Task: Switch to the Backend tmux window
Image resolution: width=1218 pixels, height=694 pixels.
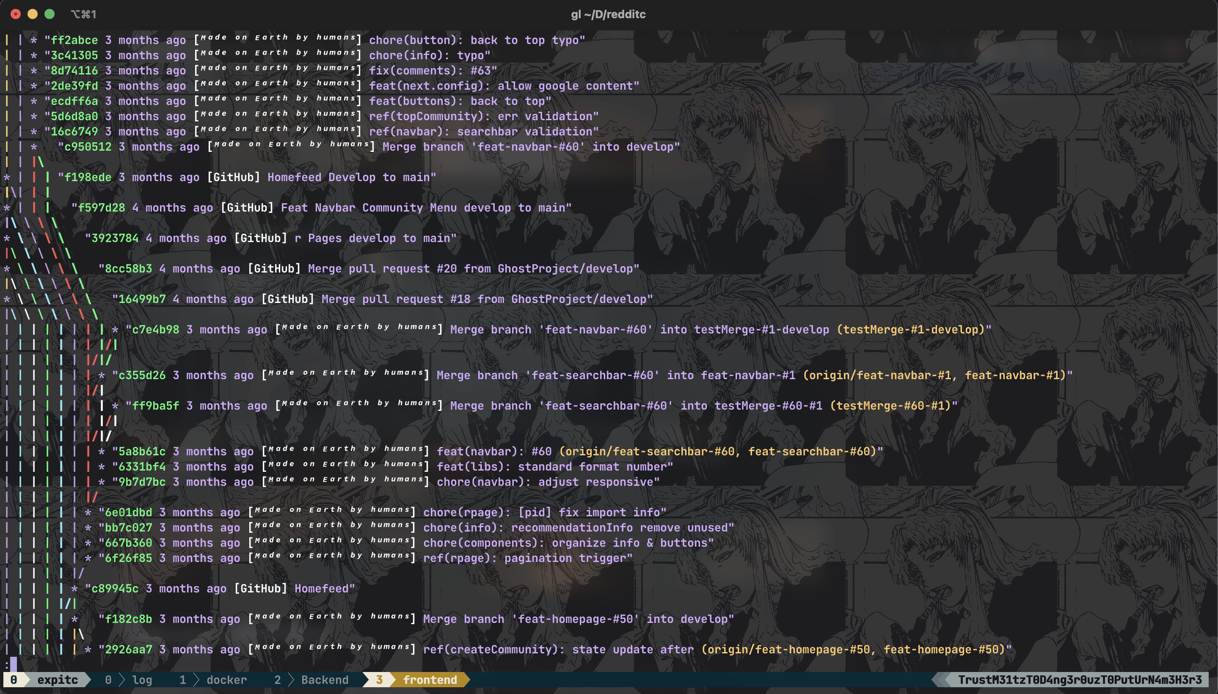Action: click(325, 680)
